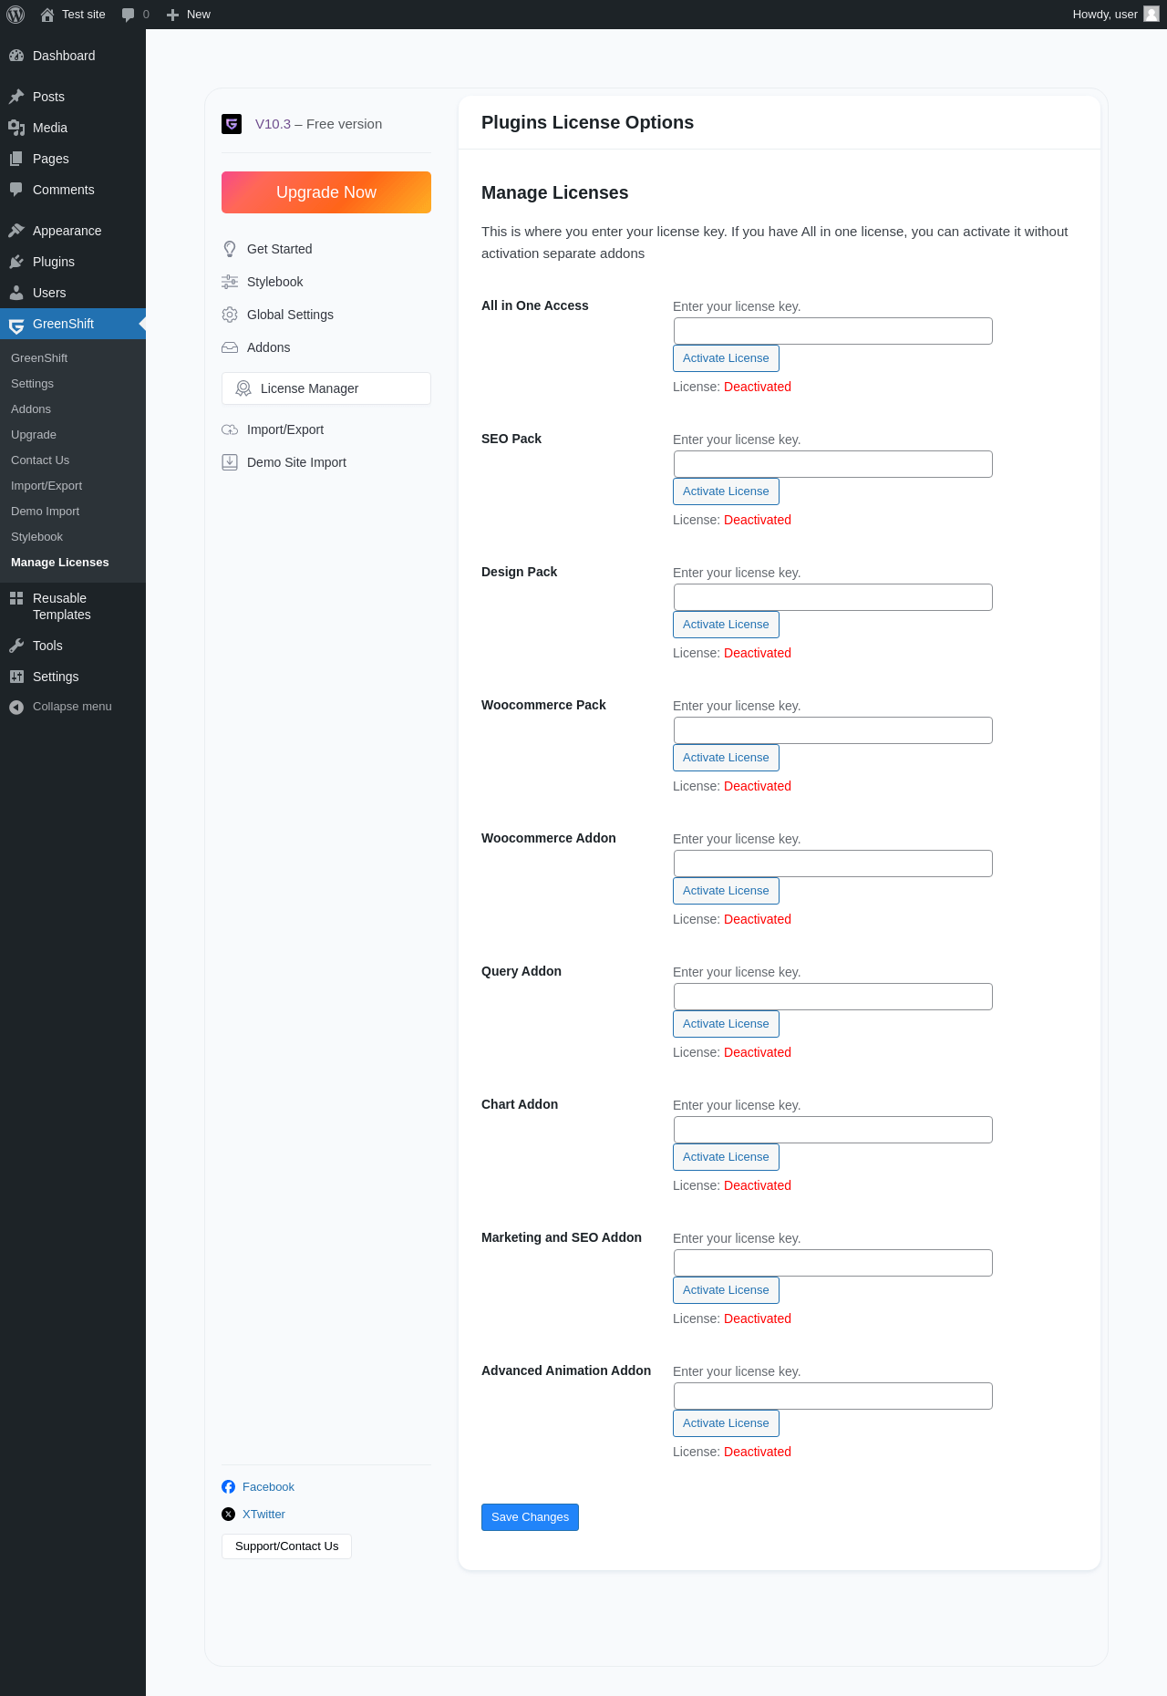Focus the SEO Pack license key field
Image resolution: width=1167 pixels, height=1696 pixels.
[833, 464]
